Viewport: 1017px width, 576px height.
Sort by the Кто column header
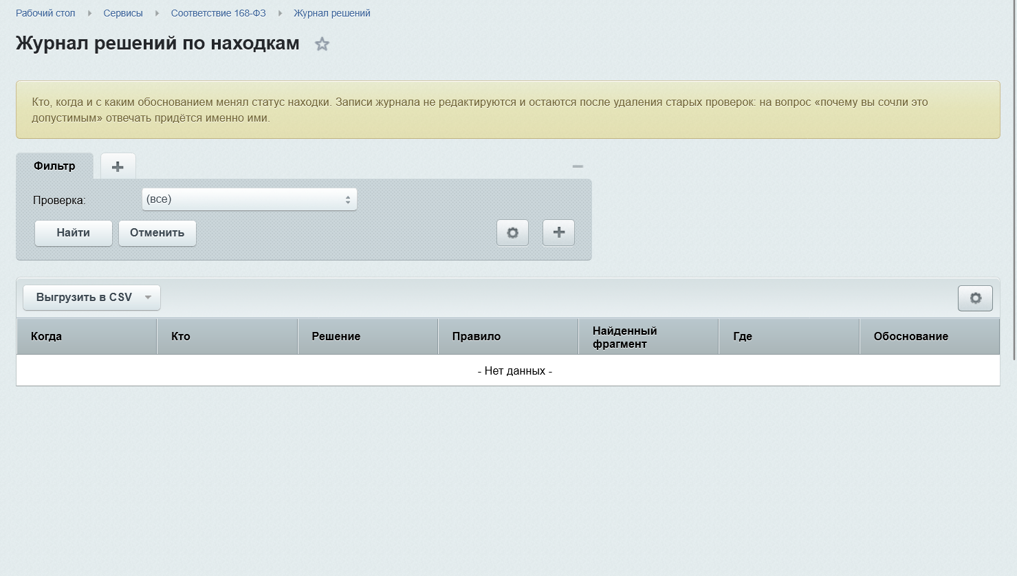coord(228,337)
